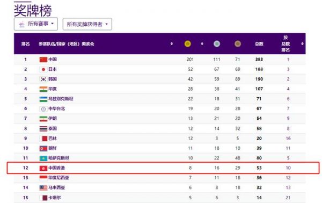Click the South Korea flag icon
This screenshot has height=203, width=322.
pos(43,79)
